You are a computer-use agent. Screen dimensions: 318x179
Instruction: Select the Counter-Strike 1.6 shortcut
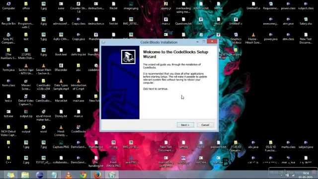(79, 7)
